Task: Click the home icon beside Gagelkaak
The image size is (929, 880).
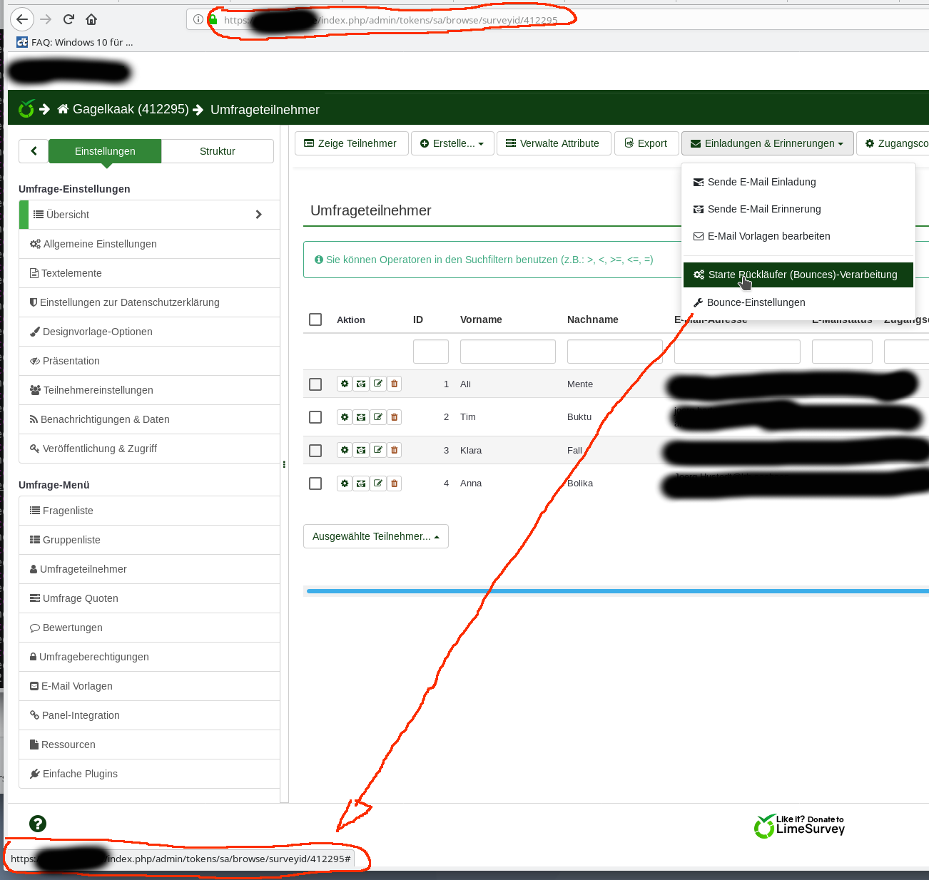Action: point(63,109)
